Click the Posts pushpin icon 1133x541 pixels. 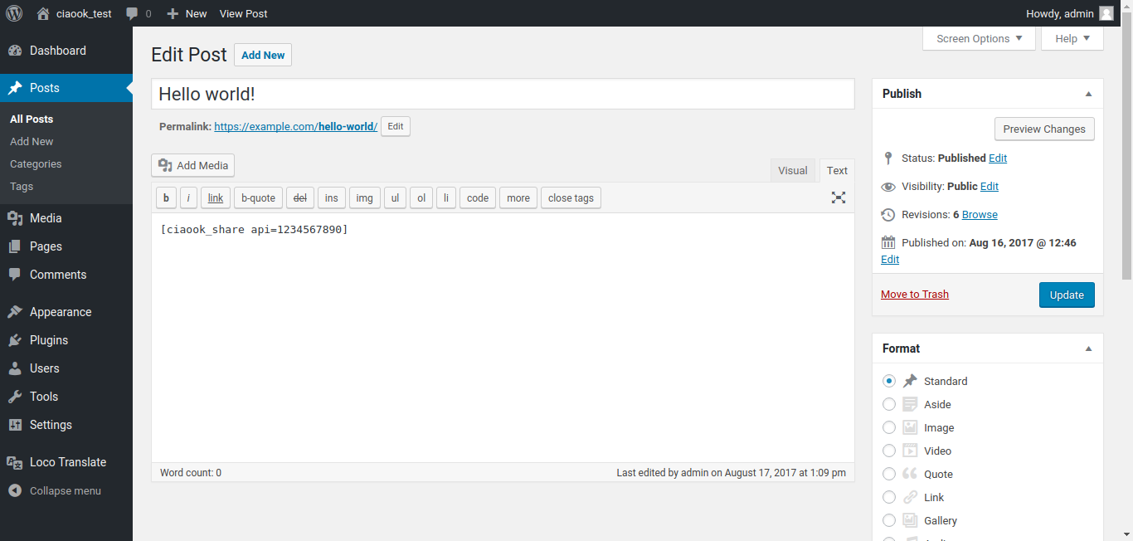15,88
